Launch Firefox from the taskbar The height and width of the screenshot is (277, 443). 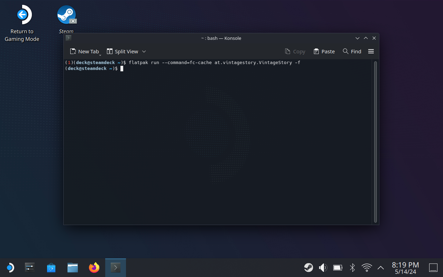[x=94, y=268]
